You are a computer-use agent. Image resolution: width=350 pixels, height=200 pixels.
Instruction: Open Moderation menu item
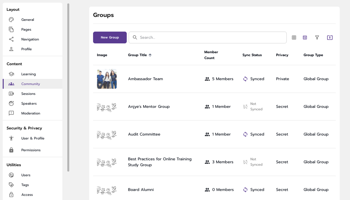tap(32, 113)
